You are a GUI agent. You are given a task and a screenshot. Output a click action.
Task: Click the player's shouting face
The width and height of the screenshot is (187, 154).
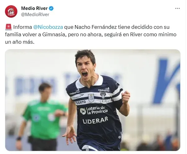coord(85,69)
